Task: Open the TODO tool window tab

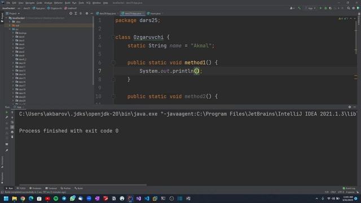Action: tap(21, 188)
